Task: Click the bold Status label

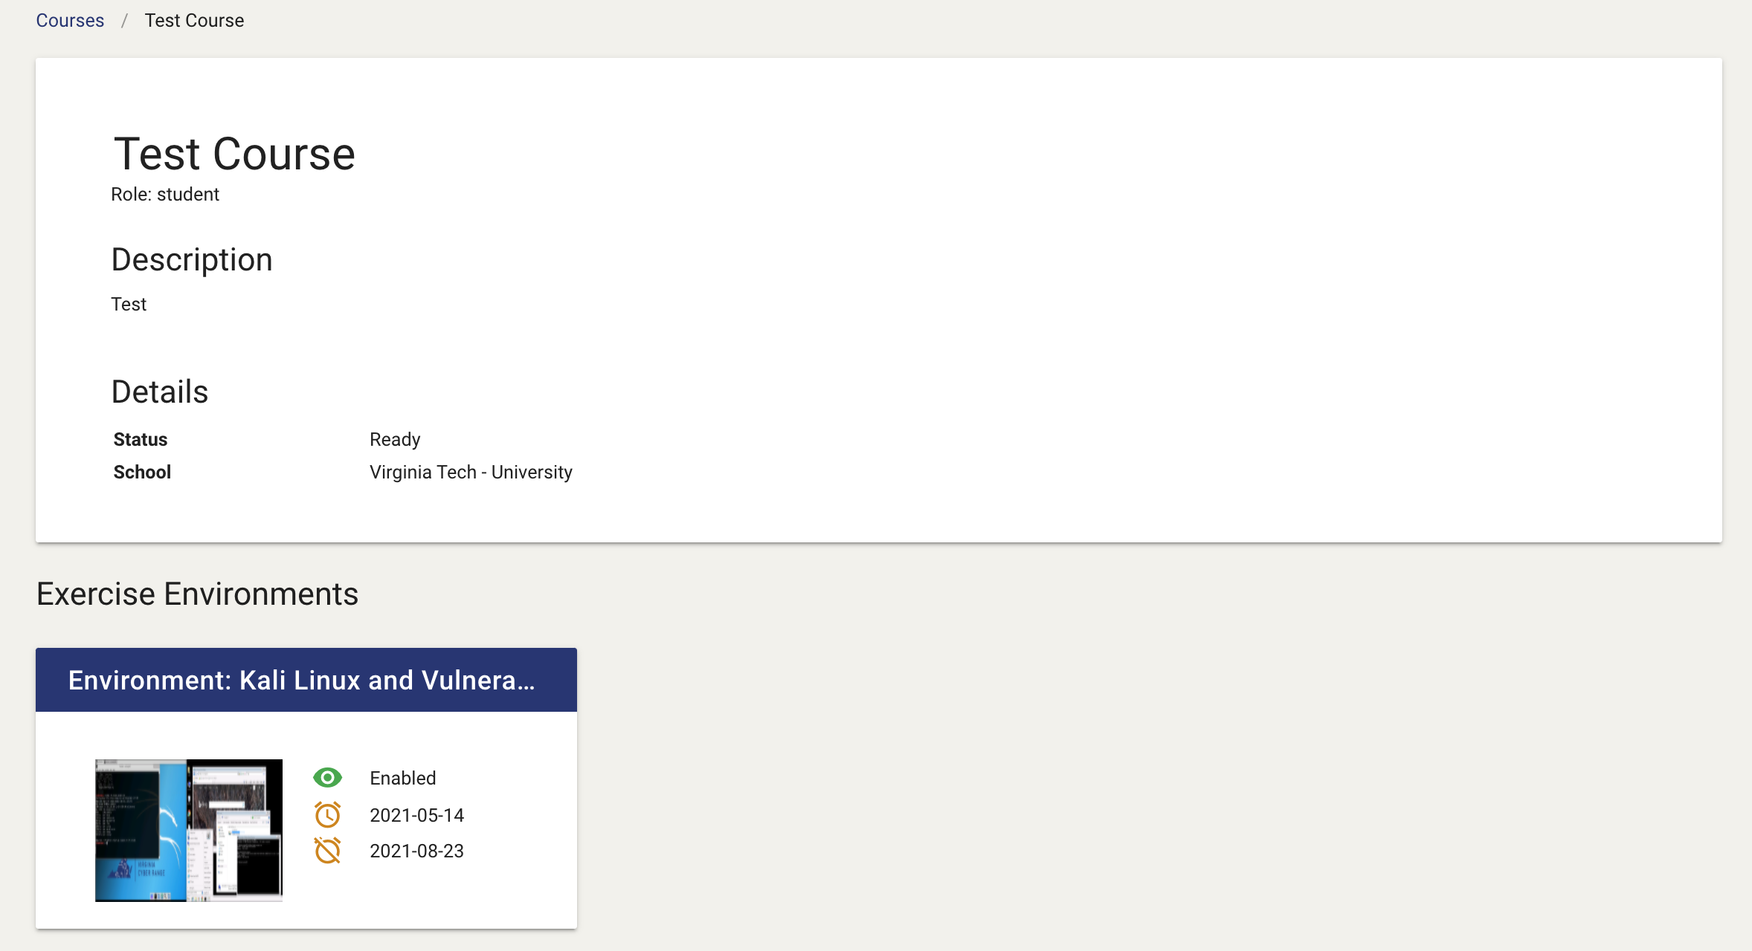Action: click(141, 439)
